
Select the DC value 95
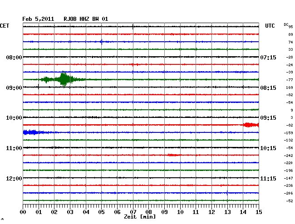[290, 27]
